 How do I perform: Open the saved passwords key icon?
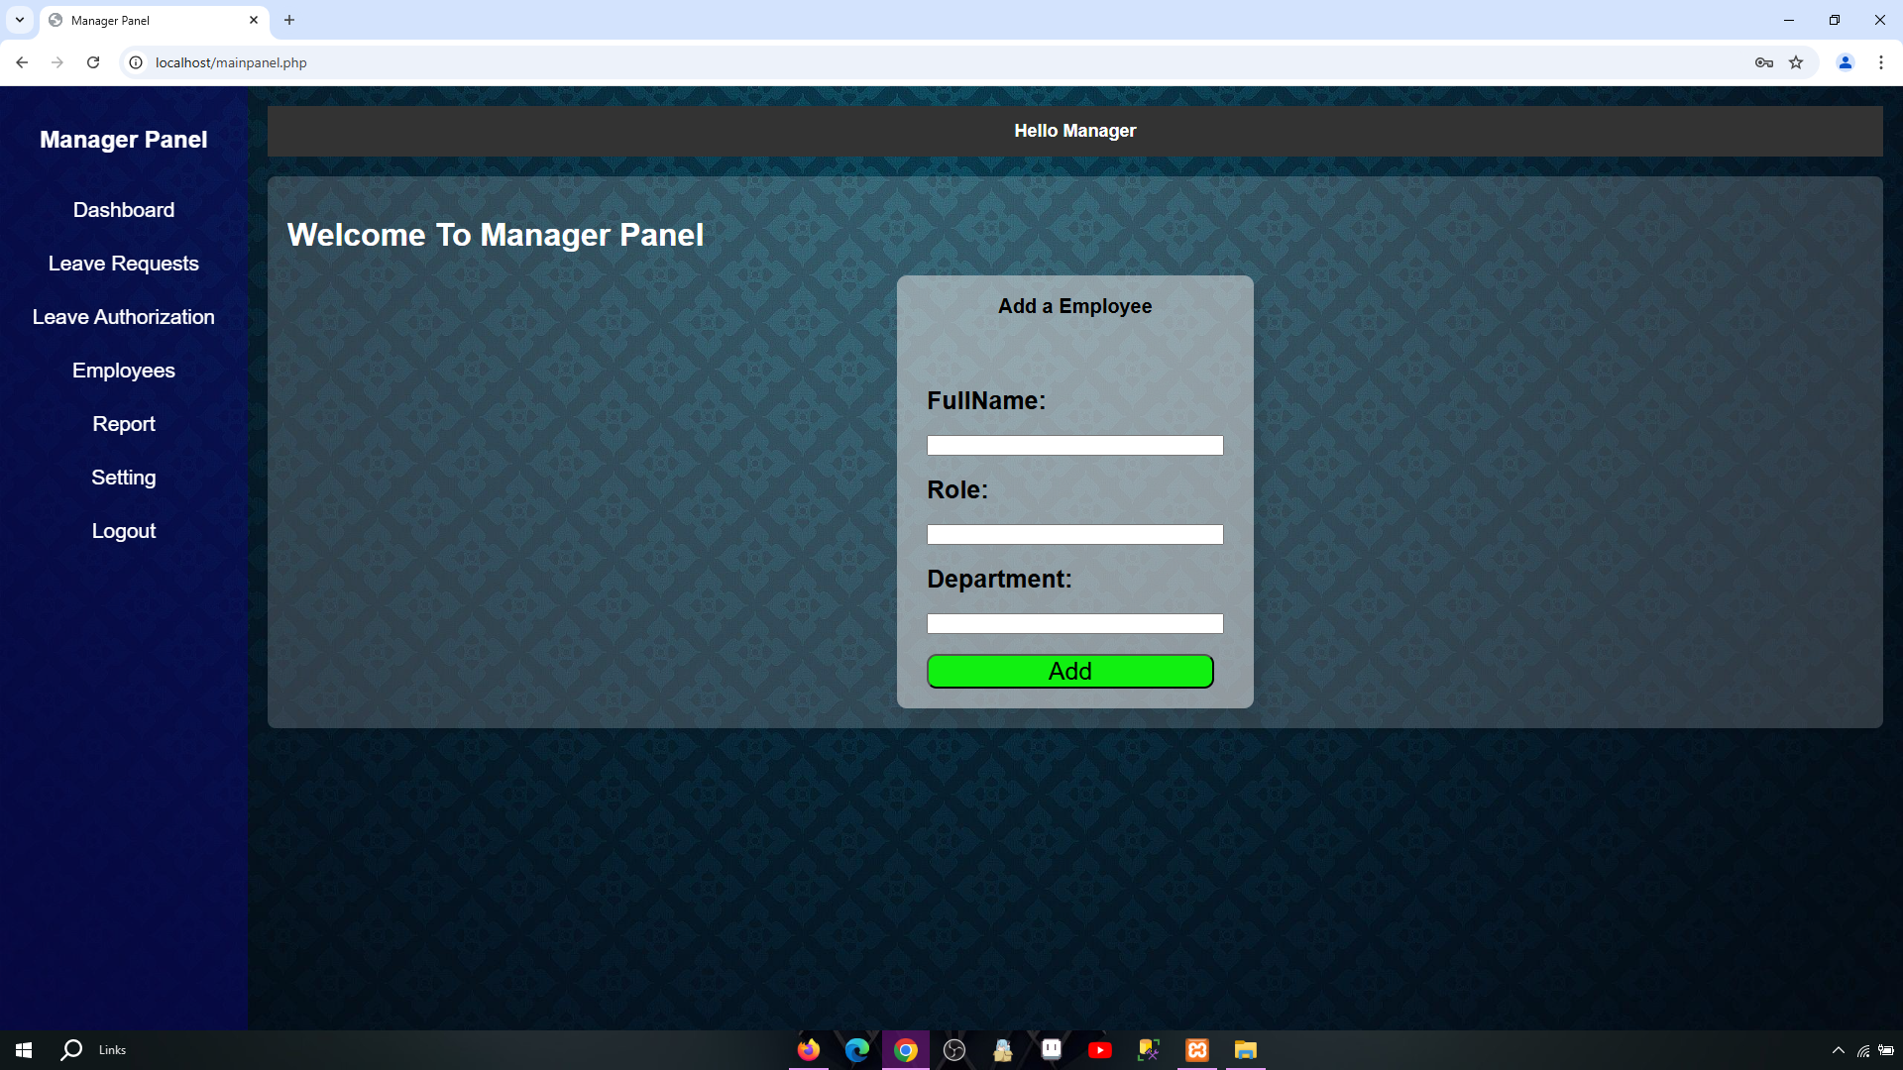point(1764,61)
